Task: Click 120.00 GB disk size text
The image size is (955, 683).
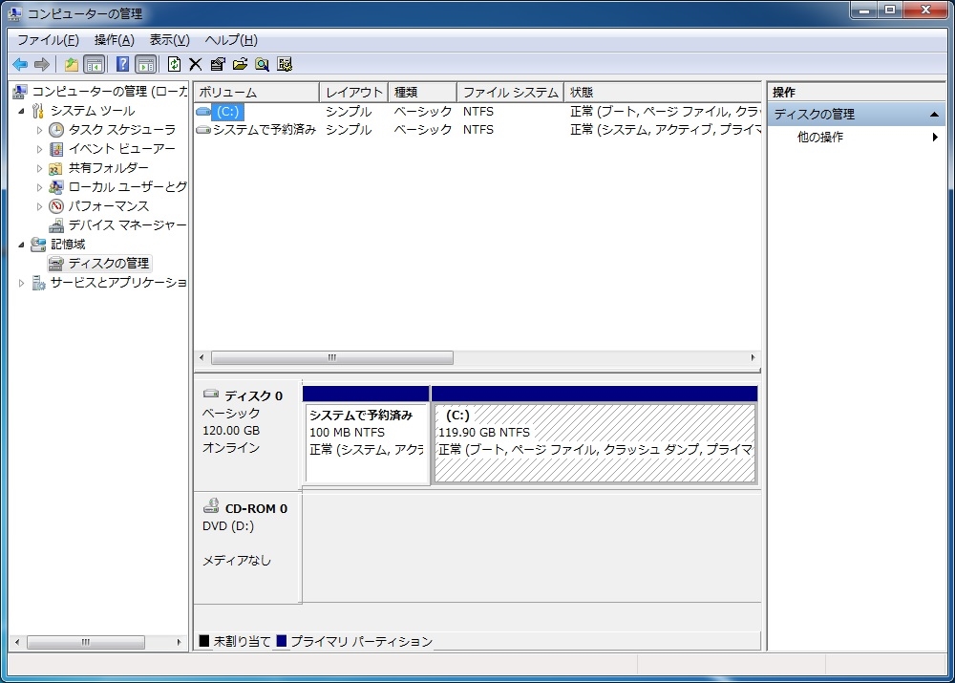Action: click(231, 430)
